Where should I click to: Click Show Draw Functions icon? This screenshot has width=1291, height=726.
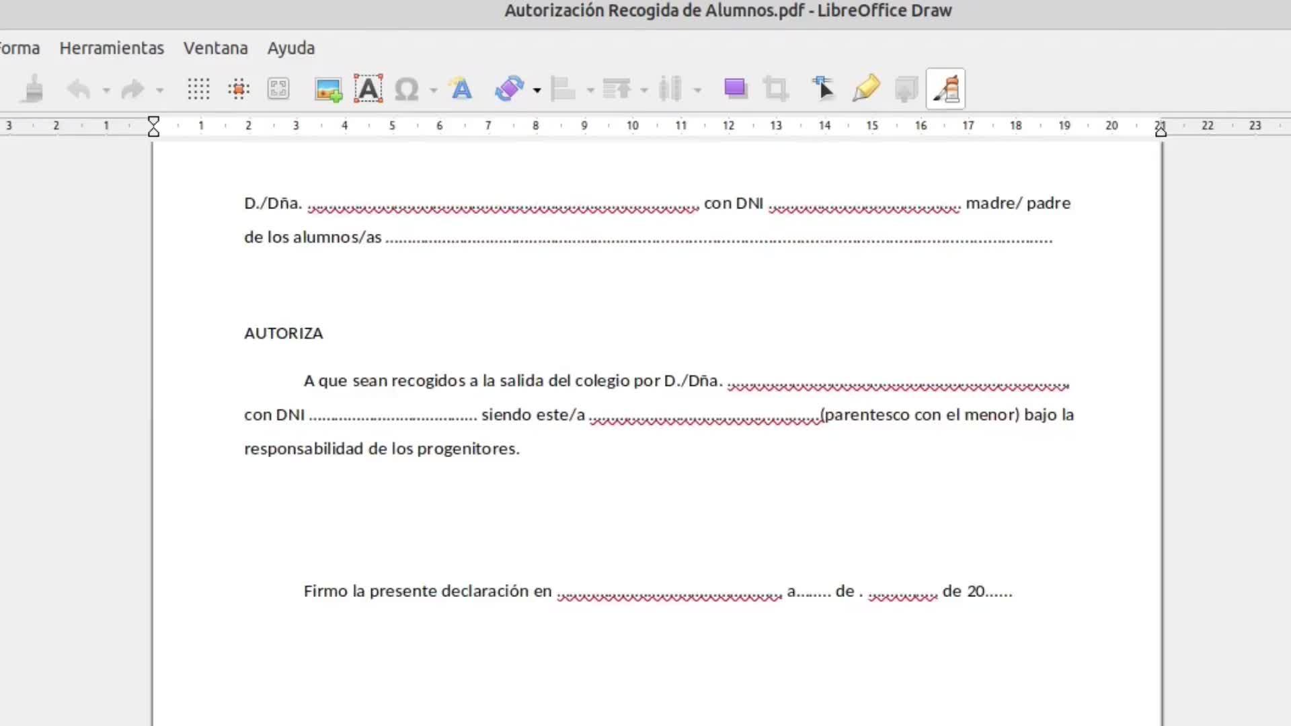pyautogui.click(x=945, y=89)
